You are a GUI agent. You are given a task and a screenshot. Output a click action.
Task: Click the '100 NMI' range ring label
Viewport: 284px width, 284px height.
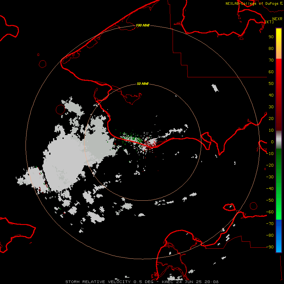point(143,25)
